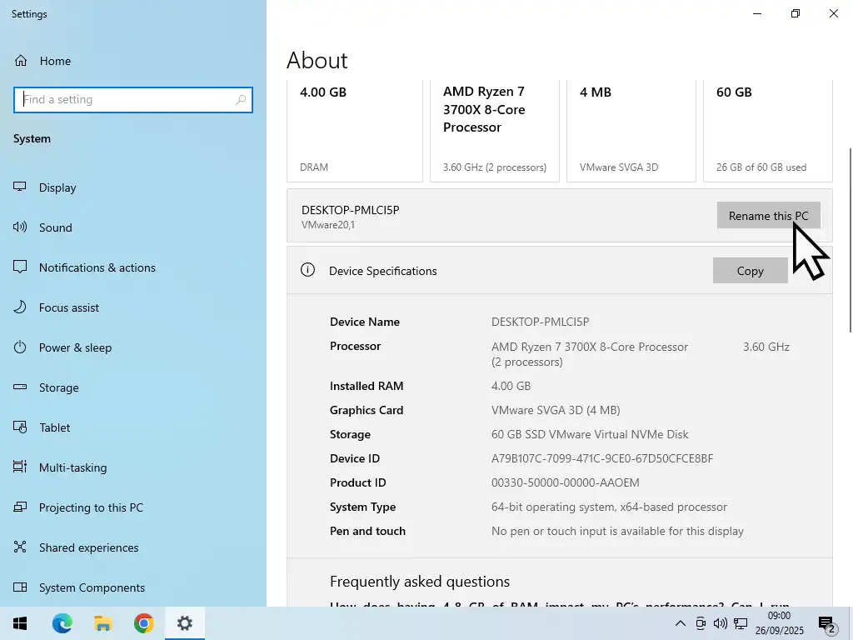This screenshot has height=640, width=853.
Task: Click the Power & sleep icon
Action: tap(20, 347)
